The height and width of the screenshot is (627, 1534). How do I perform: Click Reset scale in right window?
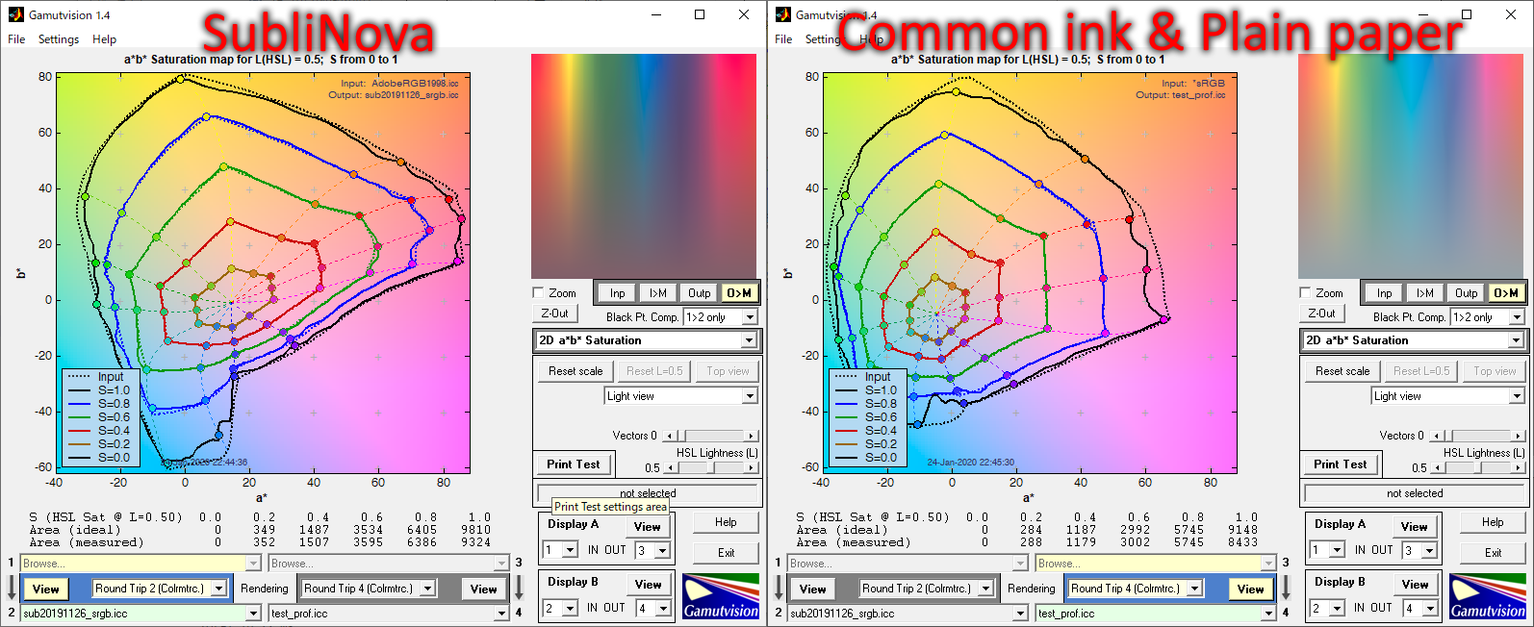click(x=1342, y=371)
